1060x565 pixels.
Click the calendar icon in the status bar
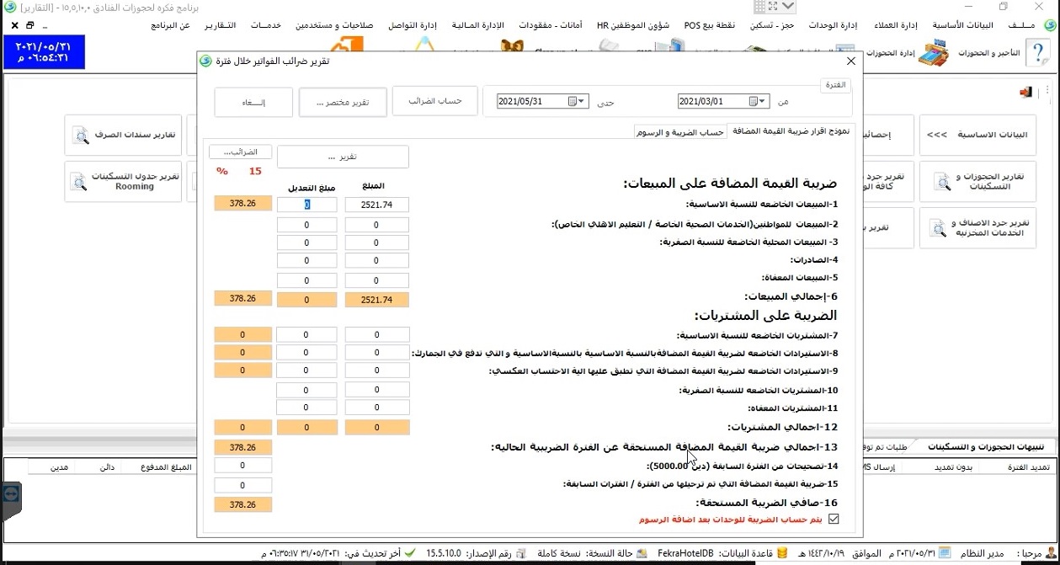(945, 553)
